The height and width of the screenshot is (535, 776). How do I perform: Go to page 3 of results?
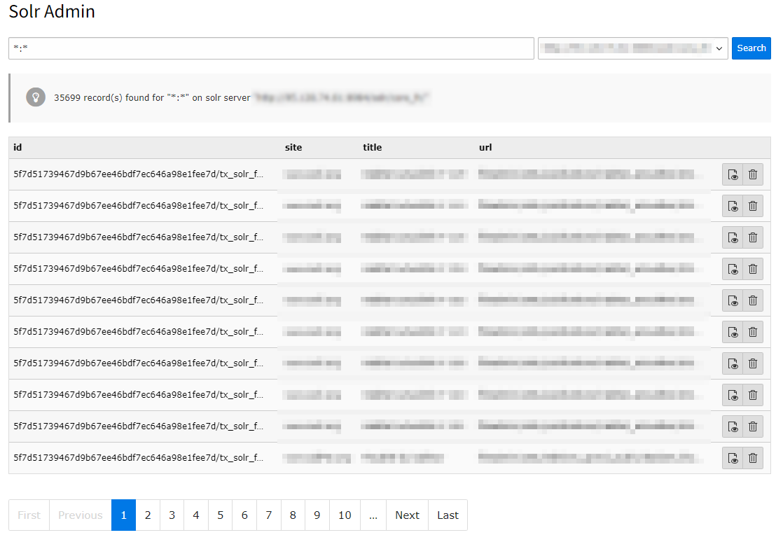point(172,515)
